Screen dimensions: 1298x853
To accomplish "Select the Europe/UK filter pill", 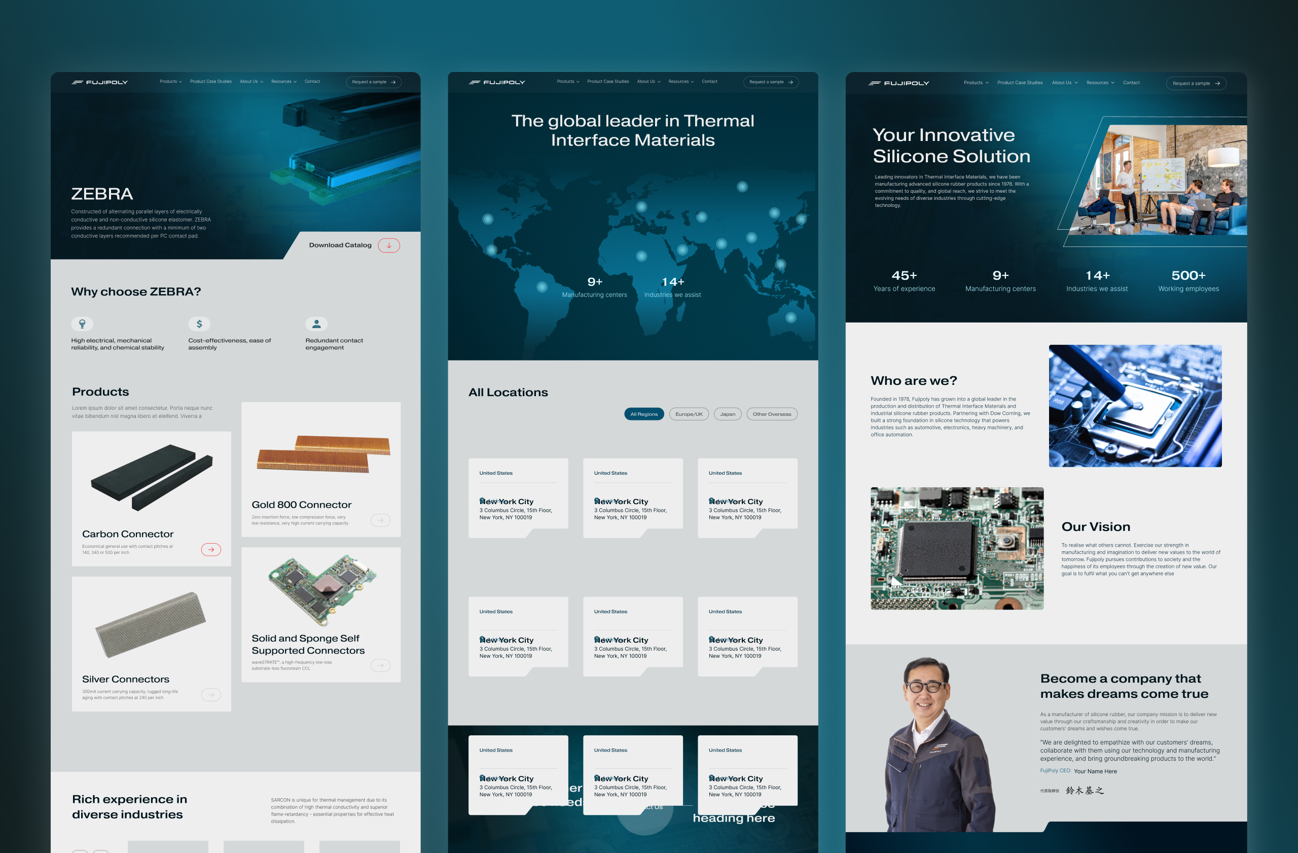I will pyautogui.click(x=689, y=414).
